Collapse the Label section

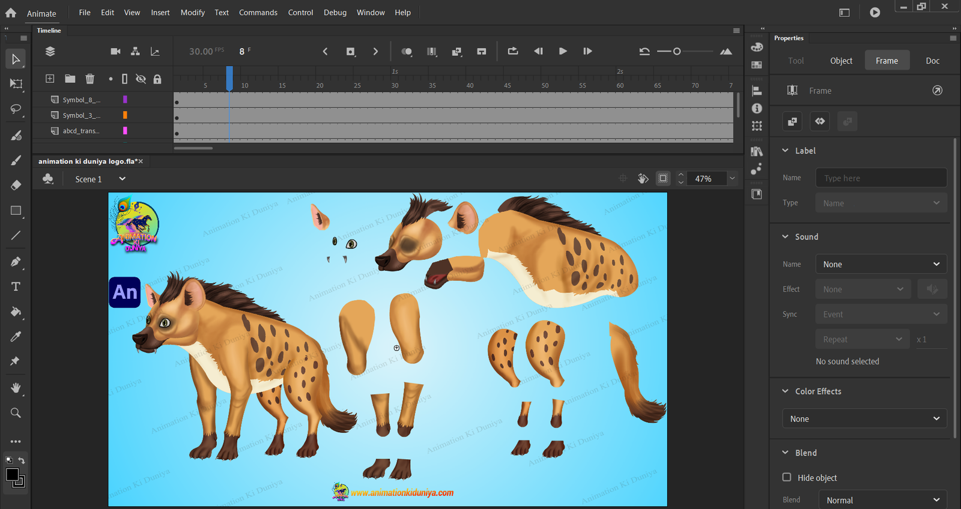[x=785, y=151]
